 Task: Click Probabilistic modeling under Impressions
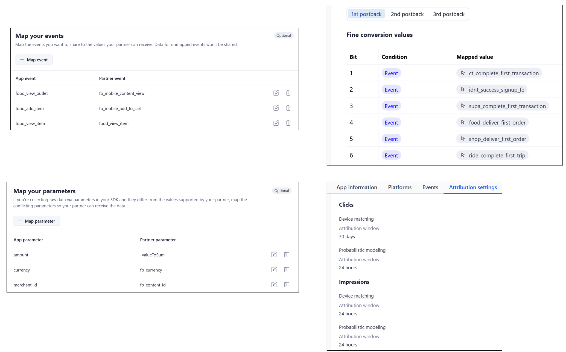pos(362,327)
